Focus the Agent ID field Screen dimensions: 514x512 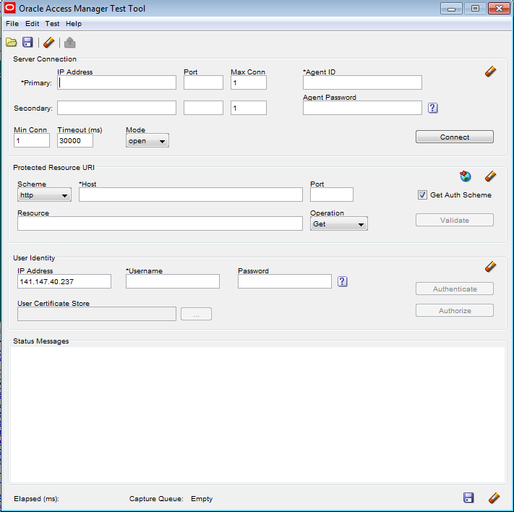tap(362, 82)
